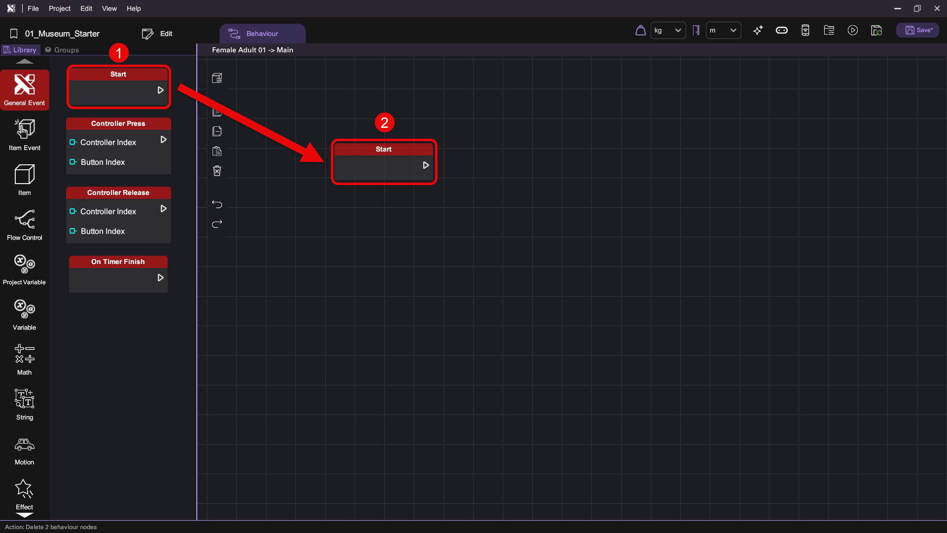Screen dimensions: 947x533
Task: Open the Flow Control library category
Action: pos(24,225)
